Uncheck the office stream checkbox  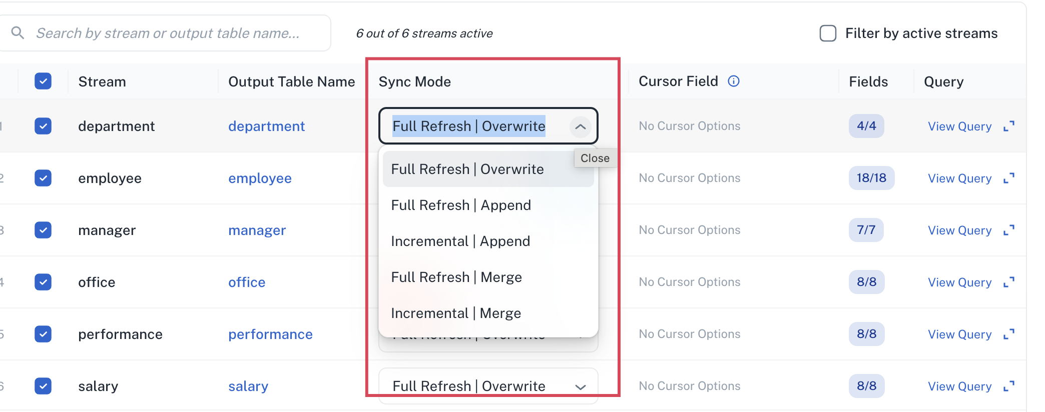click(43, 282)
